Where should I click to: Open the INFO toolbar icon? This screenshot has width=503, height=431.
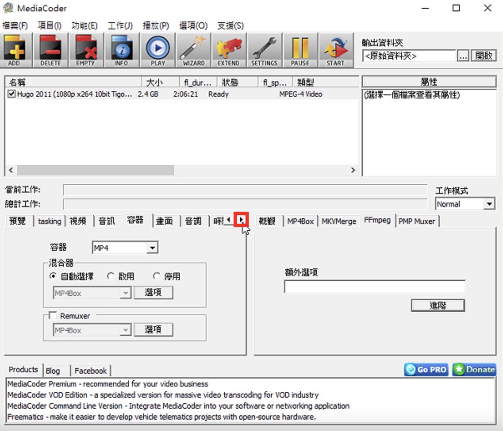click(122, 50)
